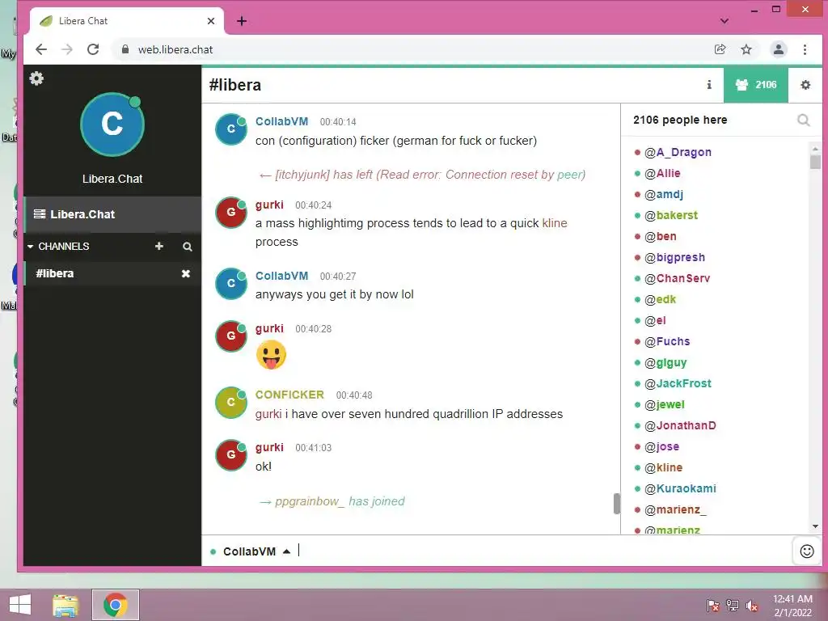
Task: Click gurki mention in CONFICKER's message
Action: [x=268, y=414]
